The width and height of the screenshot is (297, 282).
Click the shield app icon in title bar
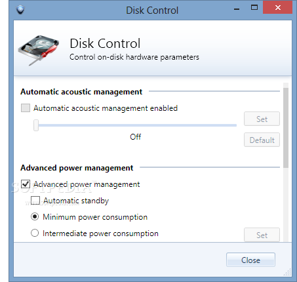tap(20, 10)
